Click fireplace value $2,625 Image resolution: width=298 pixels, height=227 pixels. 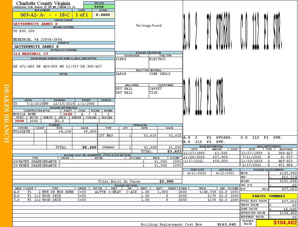pos(175,135)
